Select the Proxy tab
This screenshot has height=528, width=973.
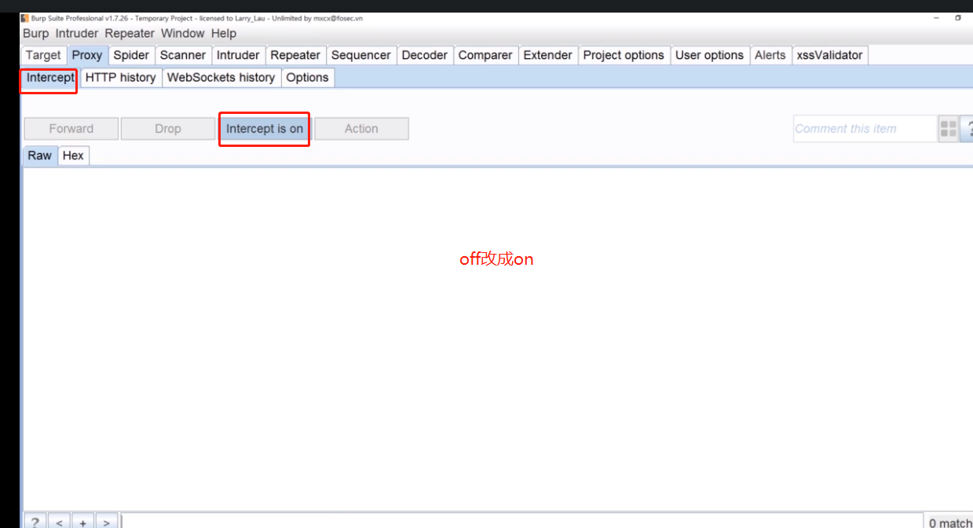[x=87, y=55]
